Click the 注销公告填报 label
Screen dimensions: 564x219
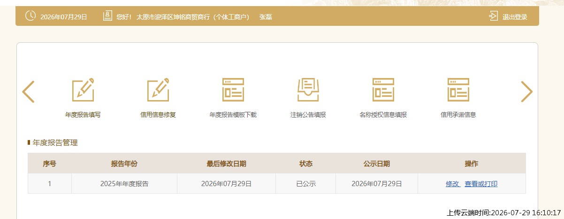coord(308,115)
